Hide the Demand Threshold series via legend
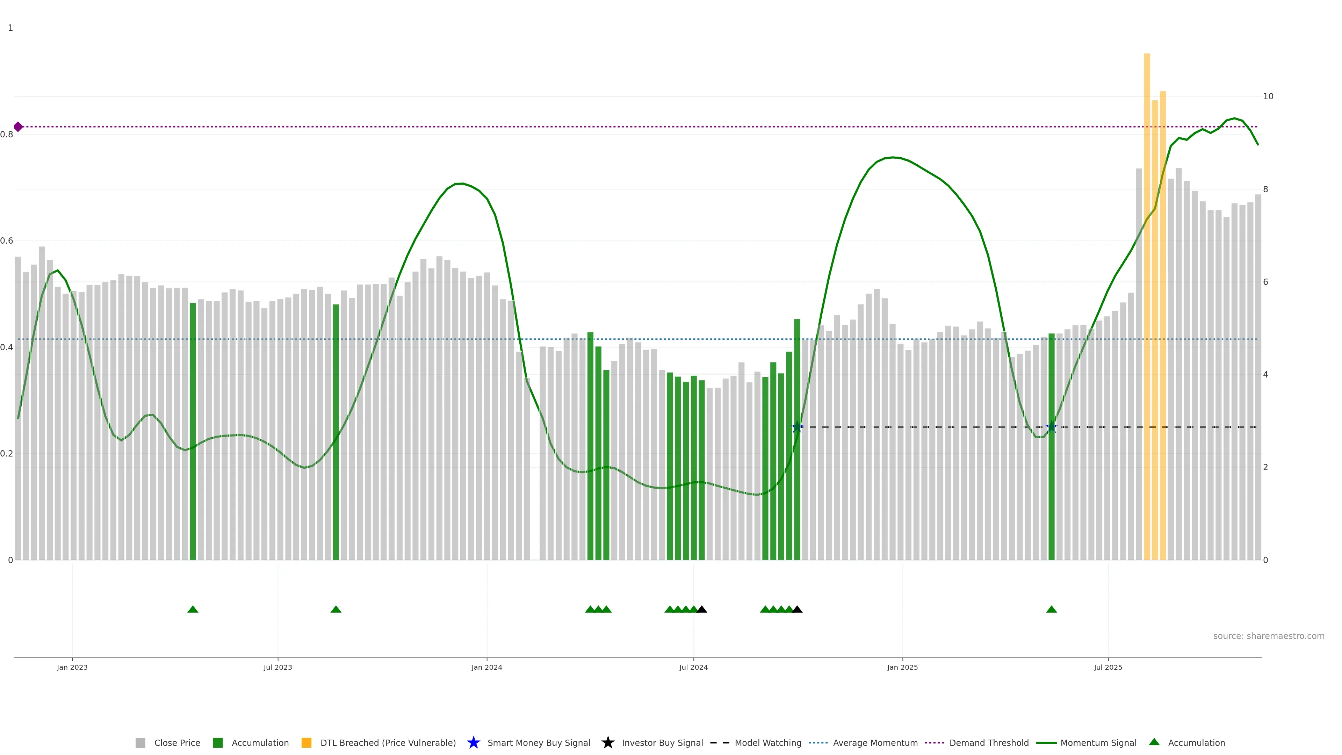This screenshot has height=755, width=1342. coord(989,743)
